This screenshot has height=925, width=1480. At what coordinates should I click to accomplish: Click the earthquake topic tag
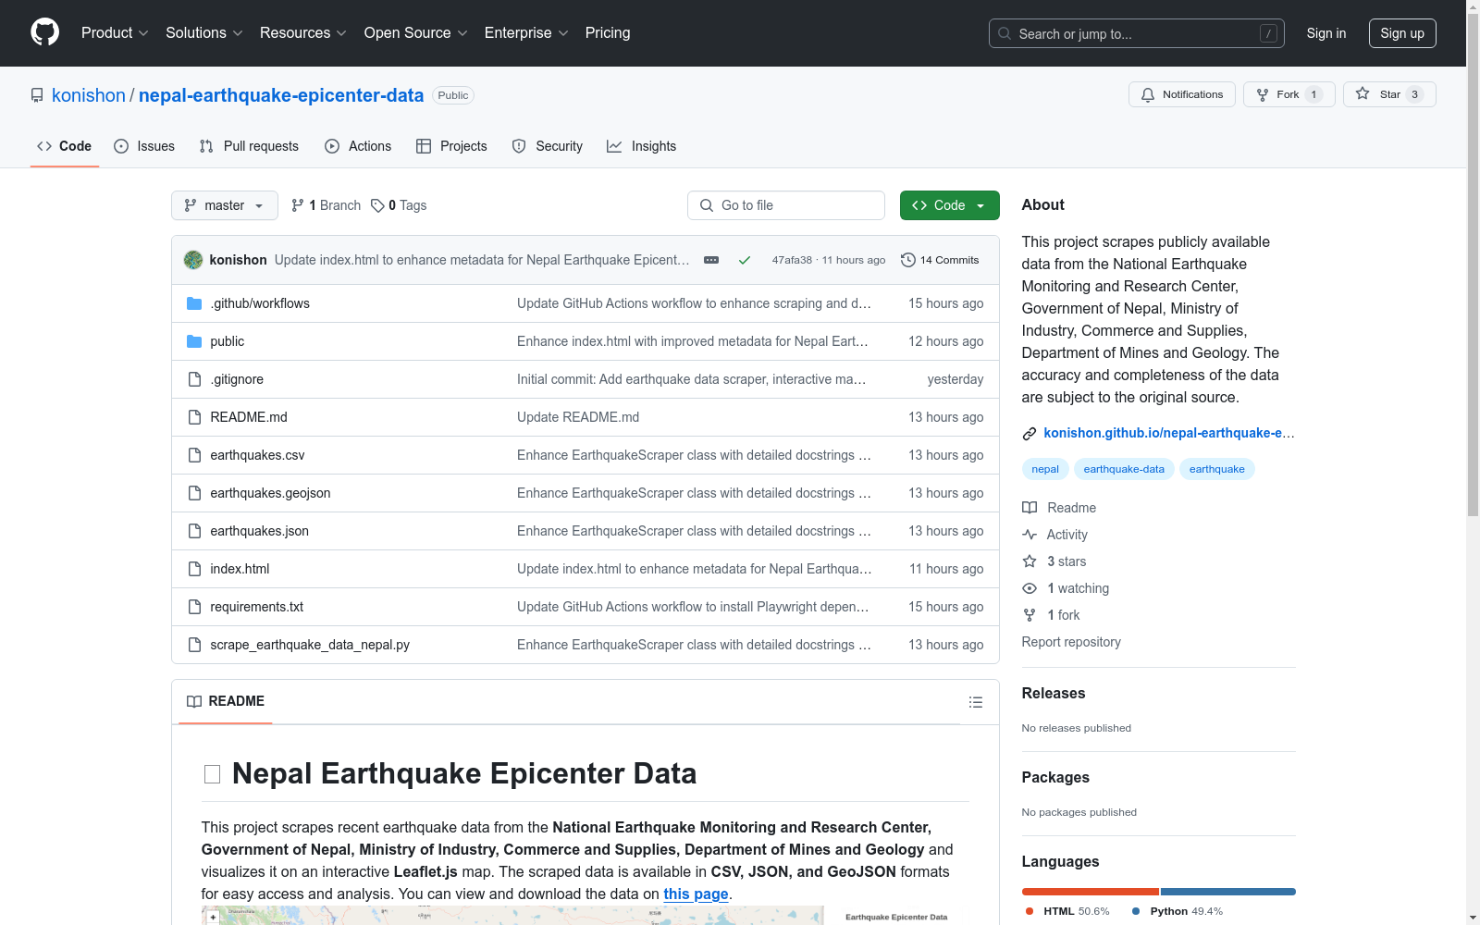click(x=1217, y=469)
